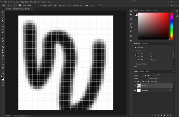
Task: Create a new group folder
Action: click(x=165, y=115)
